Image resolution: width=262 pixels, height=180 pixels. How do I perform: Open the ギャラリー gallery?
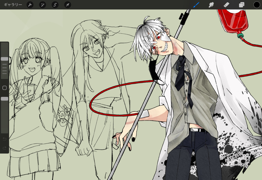(x=13, y=5)
